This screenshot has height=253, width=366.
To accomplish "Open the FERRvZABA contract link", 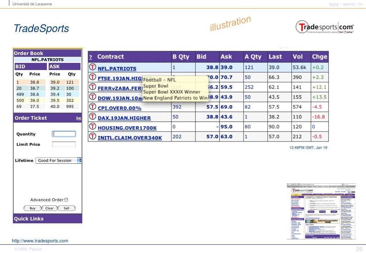I will (120, 88).
